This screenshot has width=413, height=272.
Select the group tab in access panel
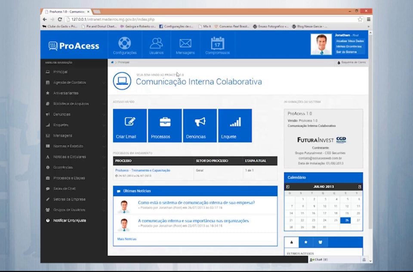pyautogui.click(x=320, y=242)
